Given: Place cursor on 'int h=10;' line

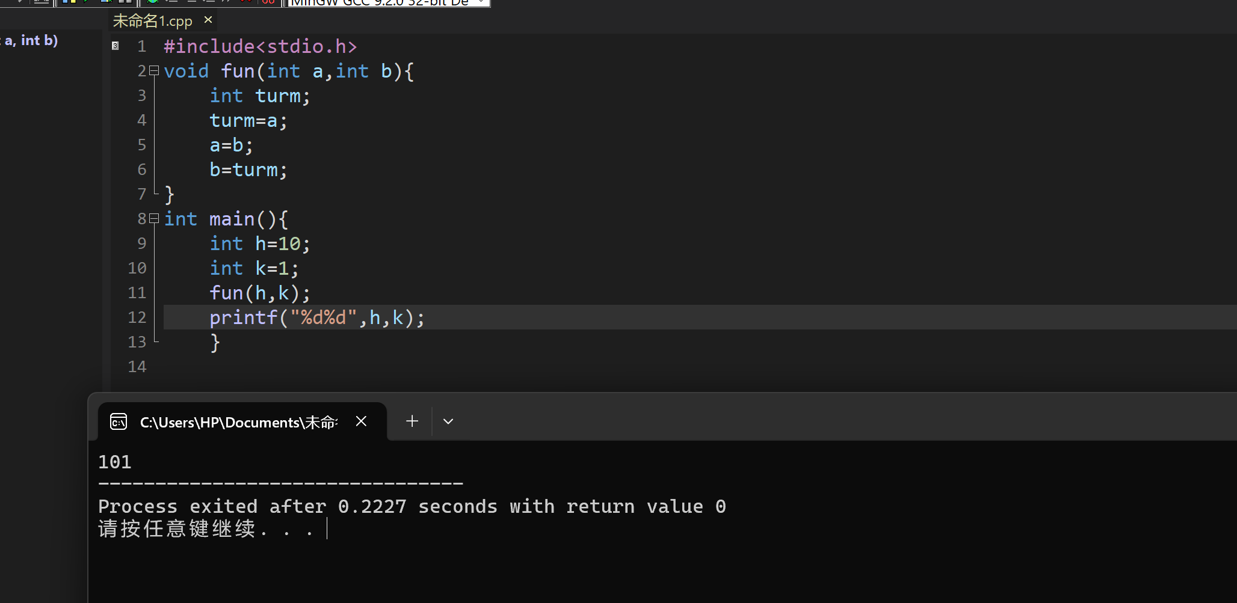Looking at the screenshot, I should point(260,243).
